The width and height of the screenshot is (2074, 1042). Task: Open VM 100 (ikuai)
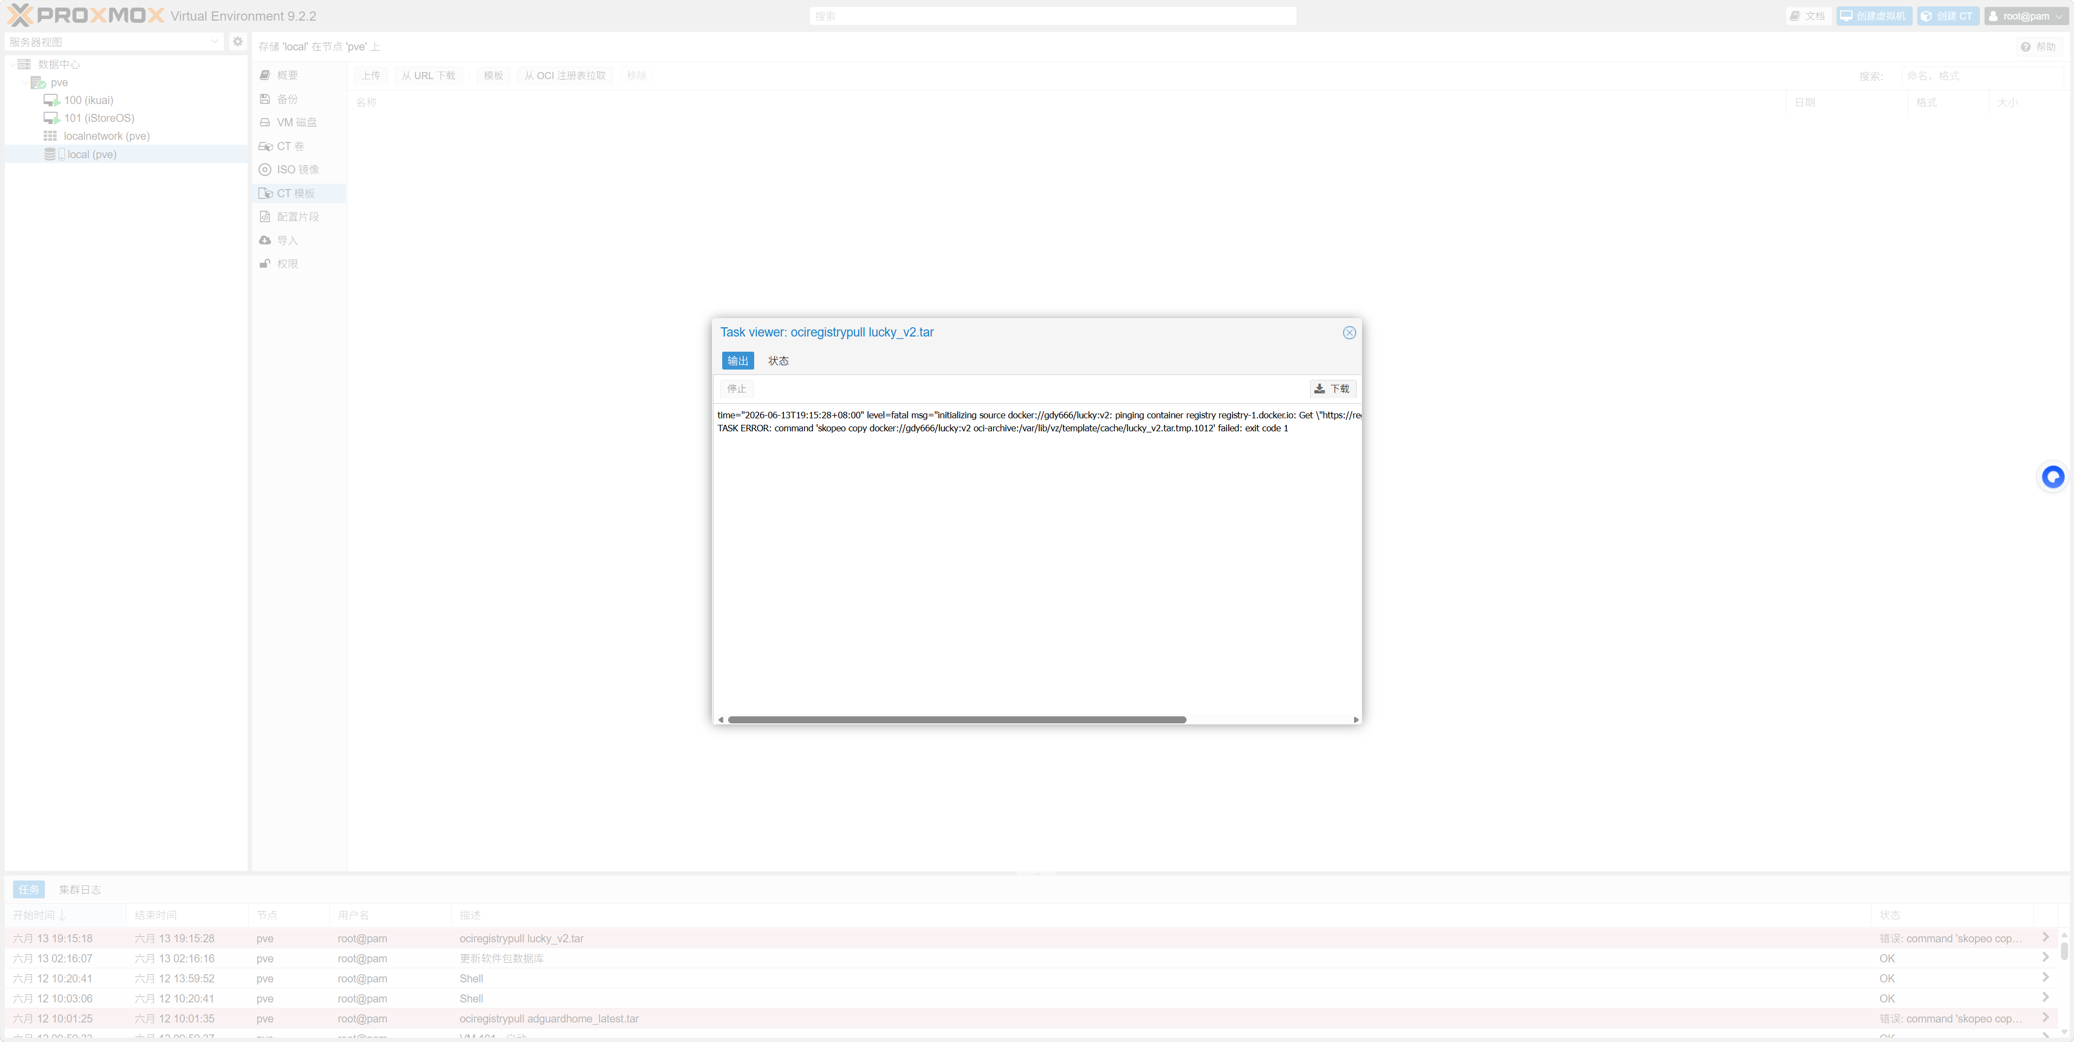[x=88, y=100]
